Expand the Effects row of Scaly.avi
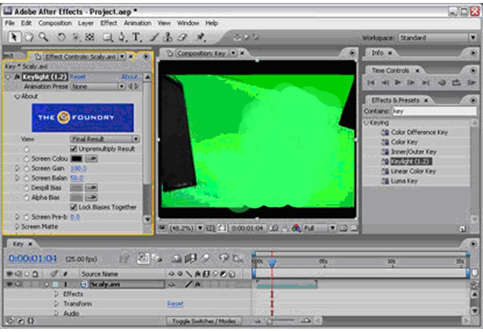The height and width of the screenshot is (332, 483). 56,294
